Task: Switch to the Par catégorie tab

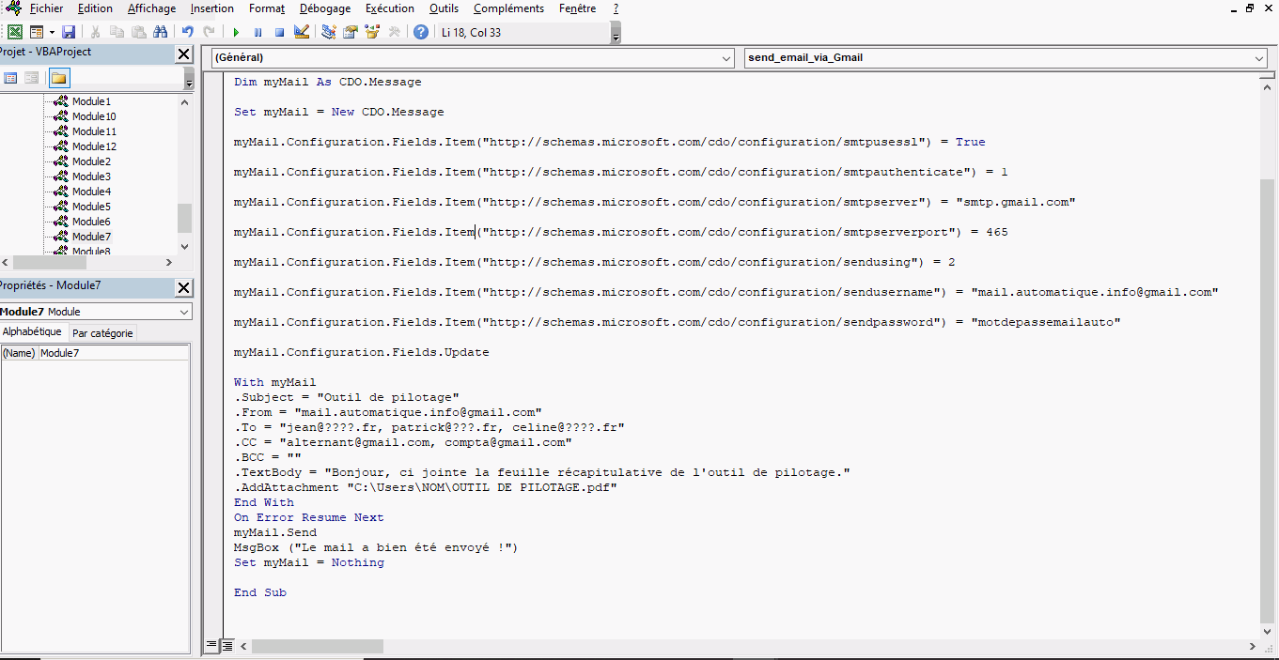Action: [x=102, y=333]
